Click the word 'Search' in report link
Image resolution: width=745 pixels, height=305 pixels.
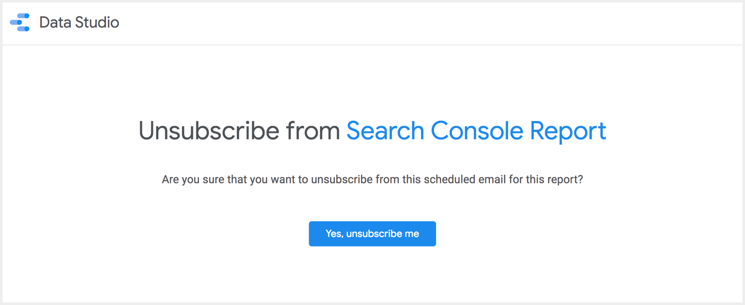tap(385, 131)
